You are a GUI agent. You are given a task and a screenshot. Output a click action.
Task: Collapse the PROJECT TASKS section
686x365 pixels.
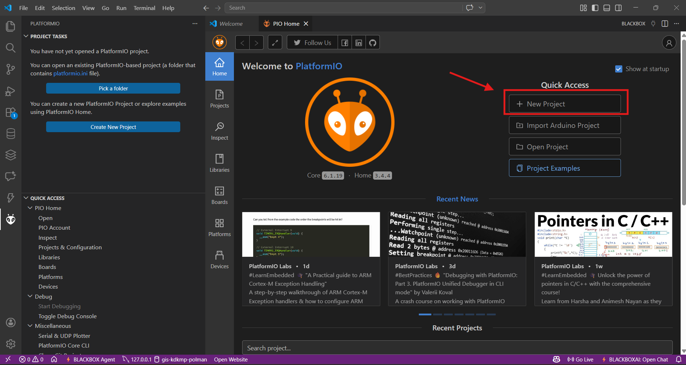pos(26,36)
